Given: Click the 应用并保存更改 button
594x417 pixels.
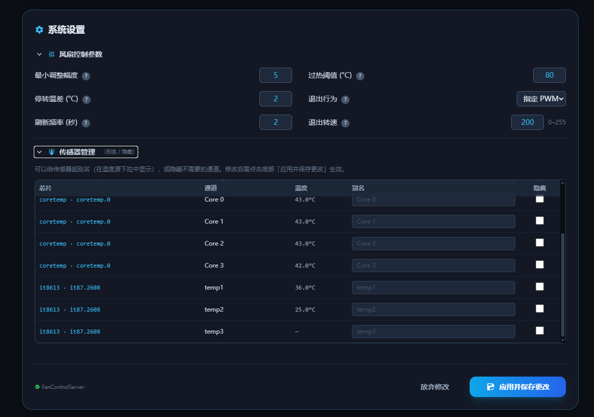Looking at the screenshot, I should click(517, 387).
